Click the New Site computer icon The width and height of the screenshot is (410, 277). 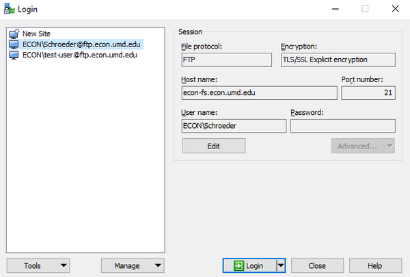tap(14, 34)
